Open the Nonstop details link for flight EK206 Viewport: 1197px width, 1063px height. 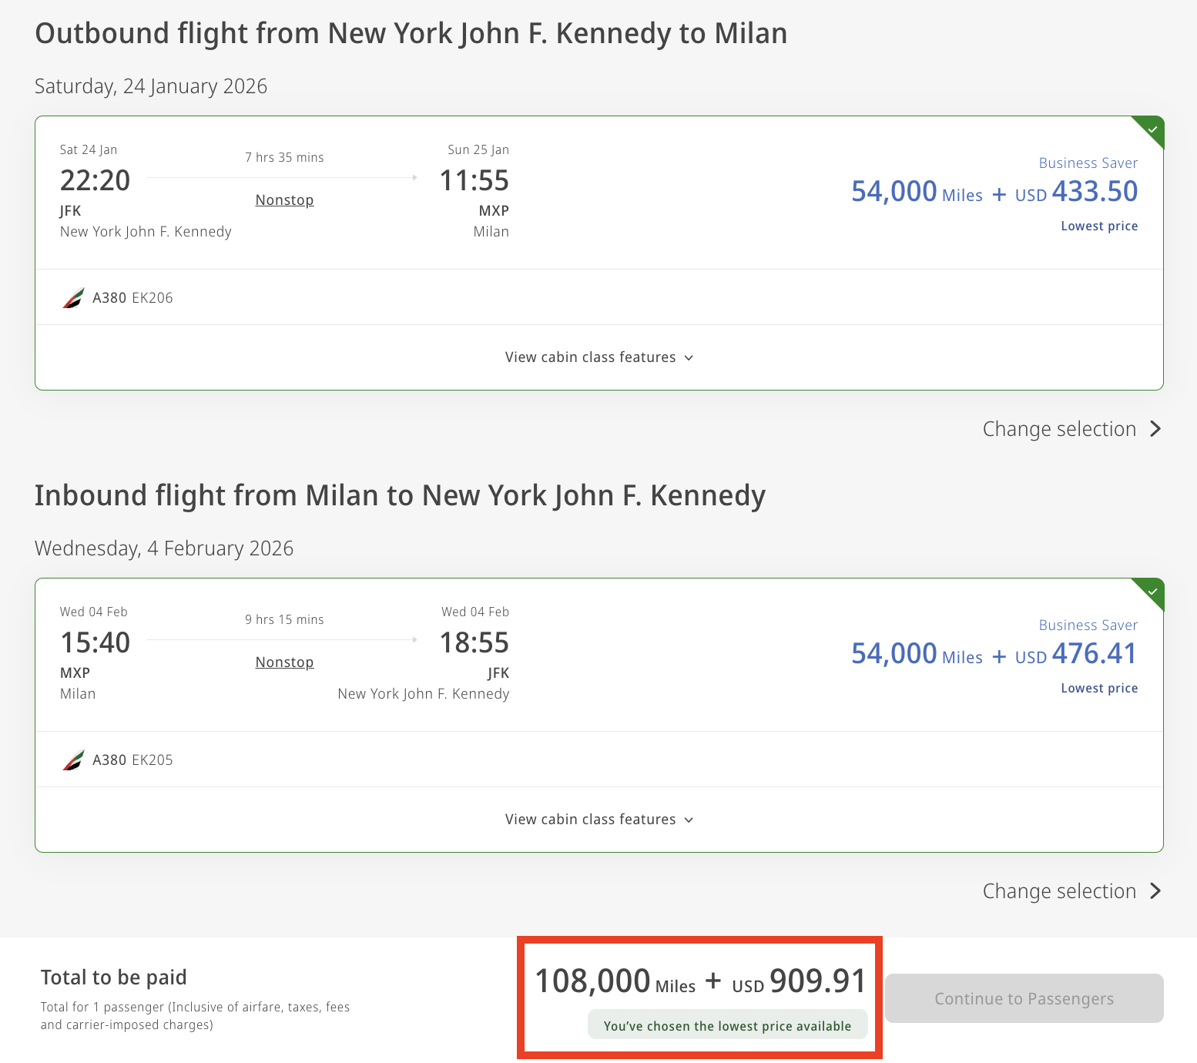[x=284, y=200]
